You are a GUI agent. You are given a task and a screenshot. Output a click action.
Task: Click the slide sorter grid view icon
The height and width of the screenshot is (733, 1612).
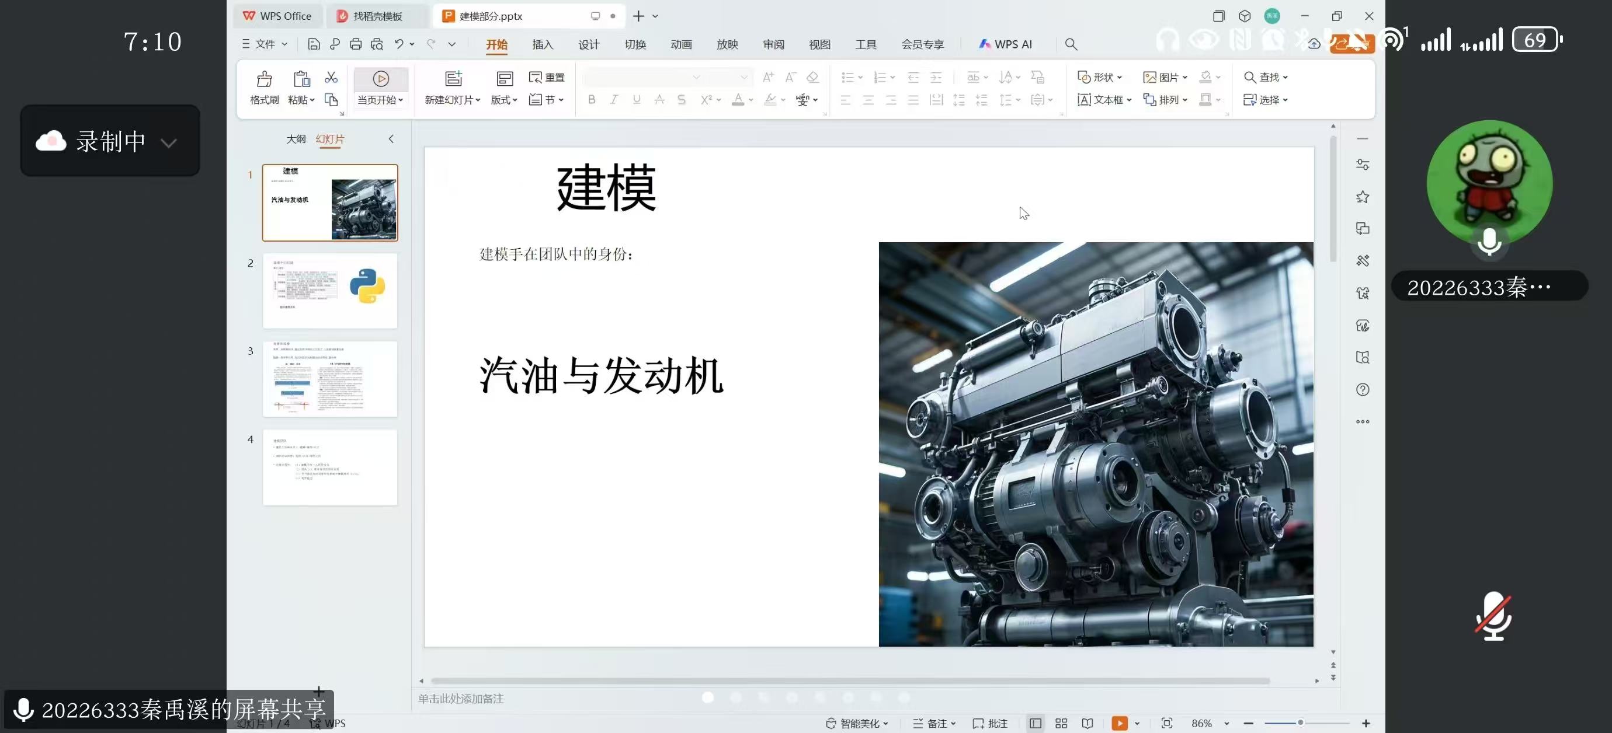(1061, 723)
